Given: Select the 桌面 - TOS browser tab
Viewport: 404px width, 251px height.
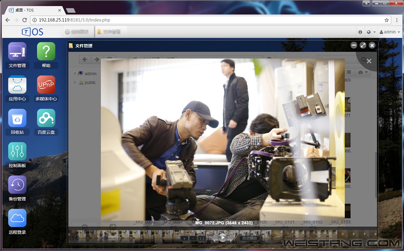Looking at the screenshot, I should click(34, 10).
